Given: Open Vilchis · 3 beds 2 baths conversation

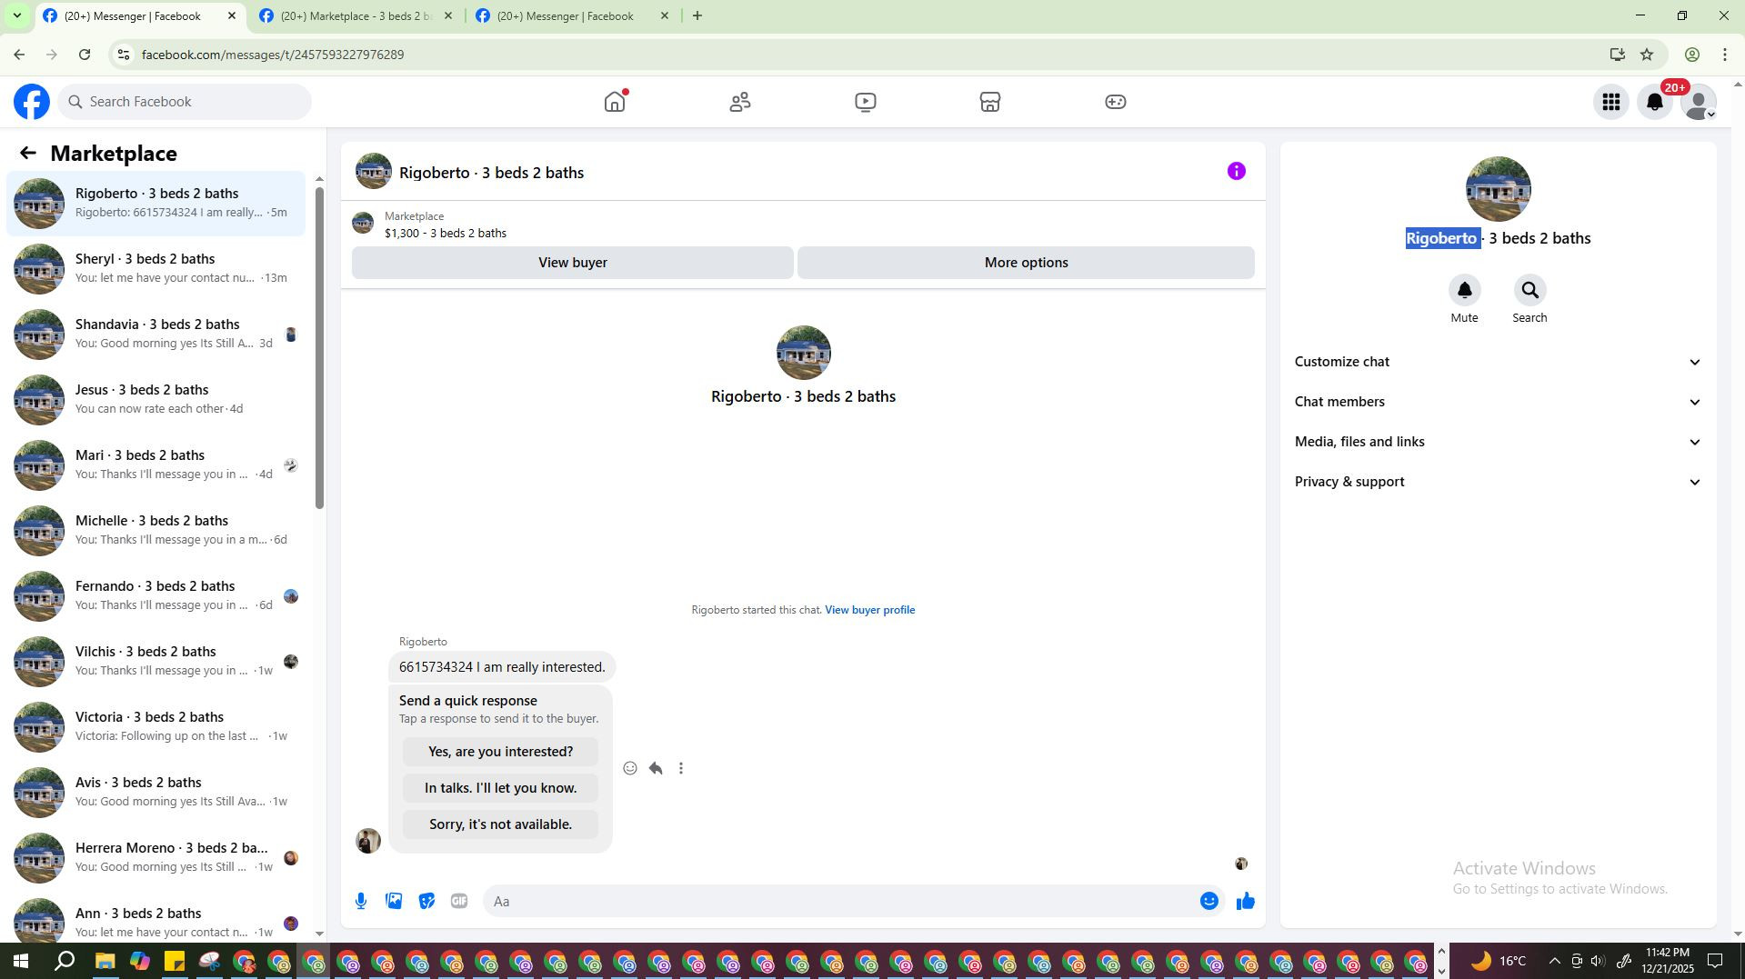Looking at the screenshot, I should [x=156, y=661].
